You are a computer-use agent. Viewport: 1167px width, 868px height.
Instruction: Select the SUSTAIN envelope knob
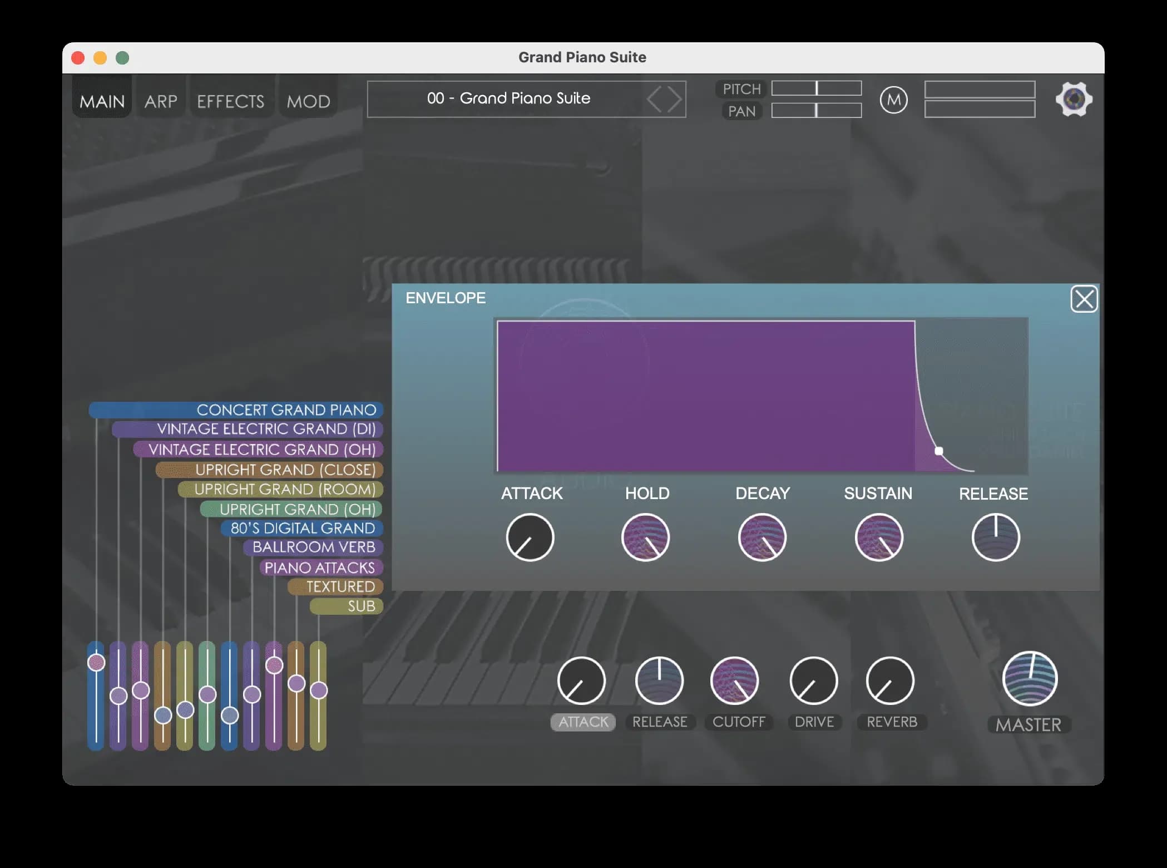878,537
